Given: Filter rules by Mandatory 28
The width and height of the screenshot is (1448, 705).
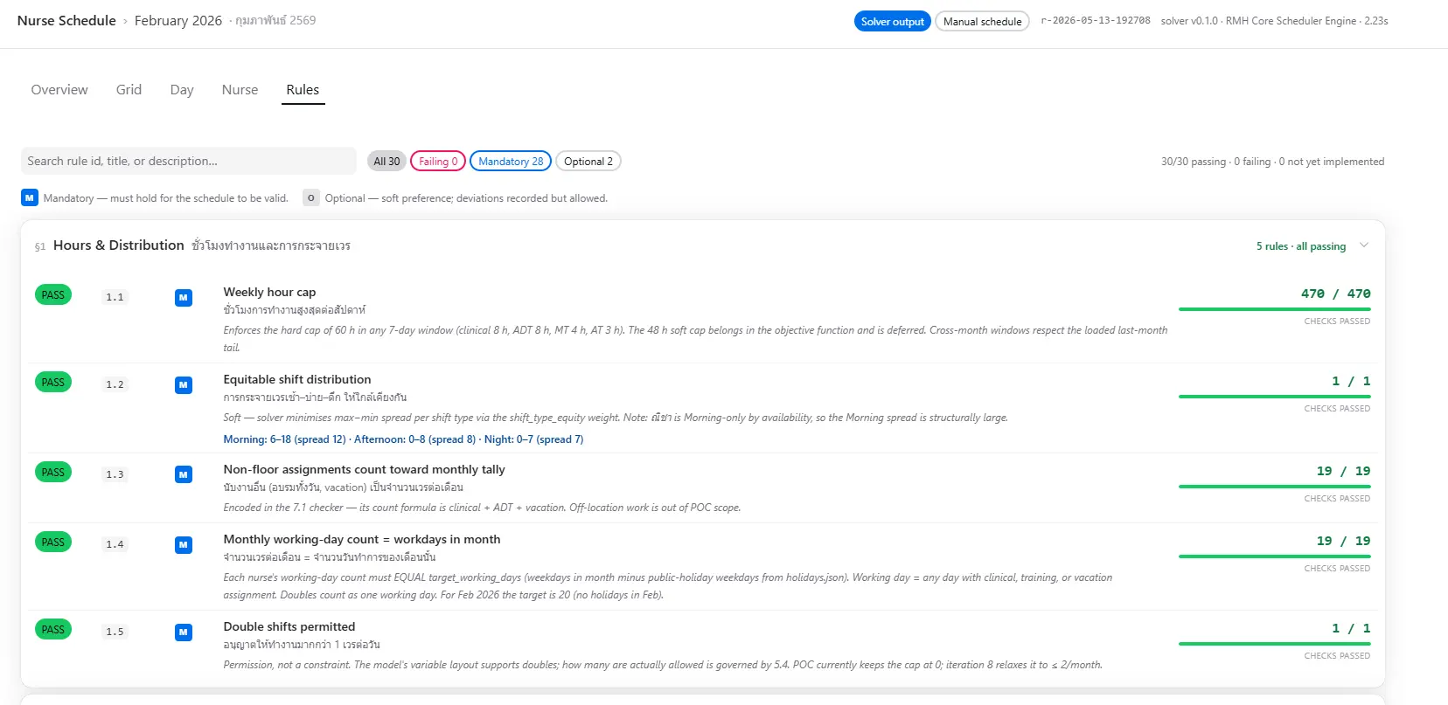Looking at the screenshot, I should tap(511, 161).
